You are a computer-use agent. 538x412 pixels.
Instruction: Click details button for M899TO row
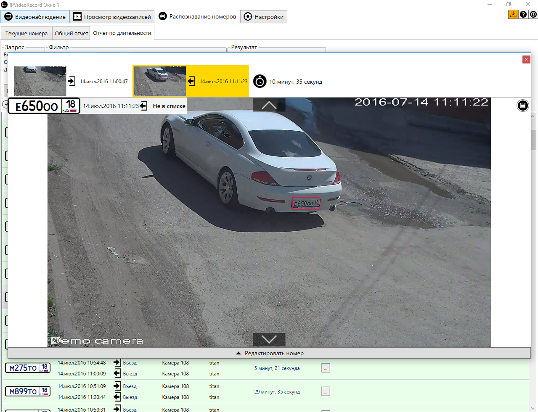pos(326,391)
